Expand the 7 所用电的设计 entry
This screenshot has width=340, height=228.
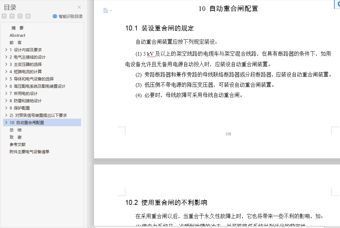(x=6, y=94)
